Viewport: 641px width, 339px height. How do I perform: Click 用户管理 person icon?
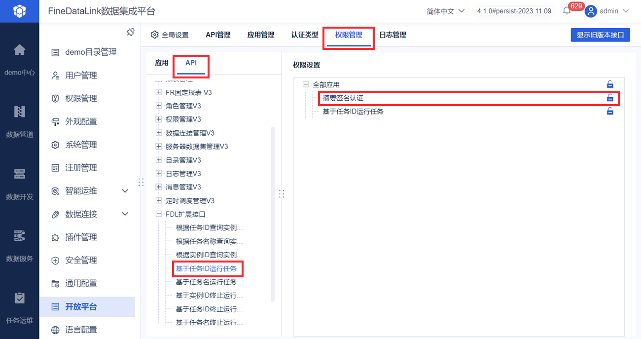tap(55, 75)
